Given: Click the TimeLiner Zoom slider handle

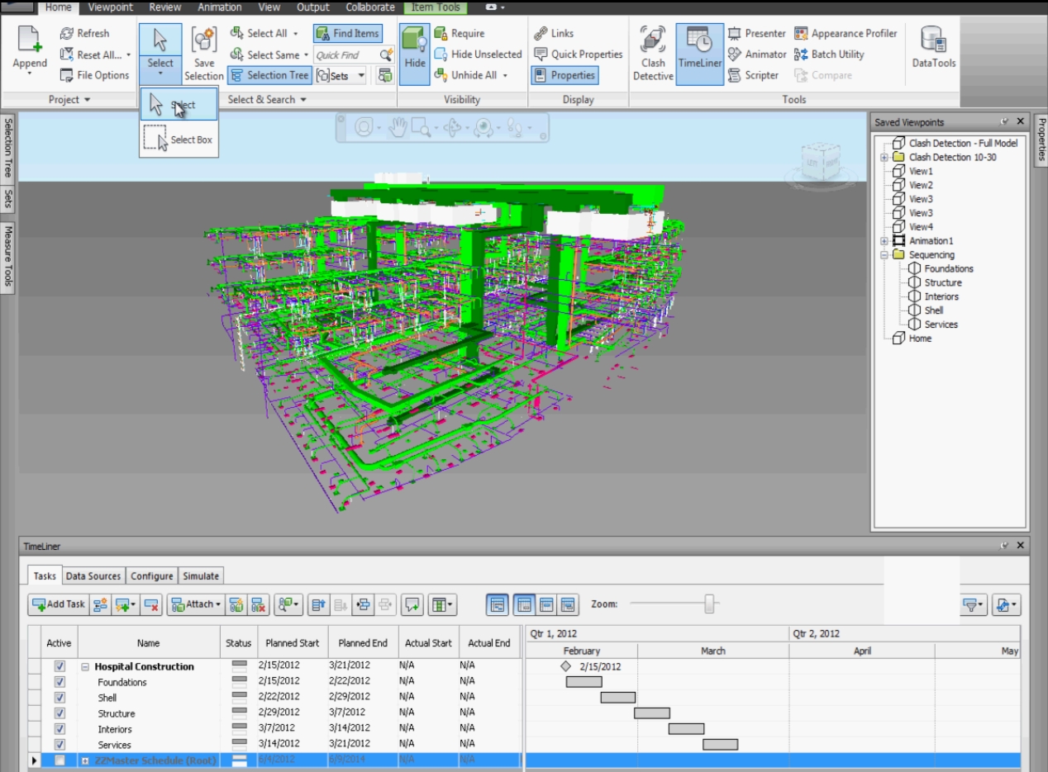Looking at the screenshot, I should [x=709, y=604].
